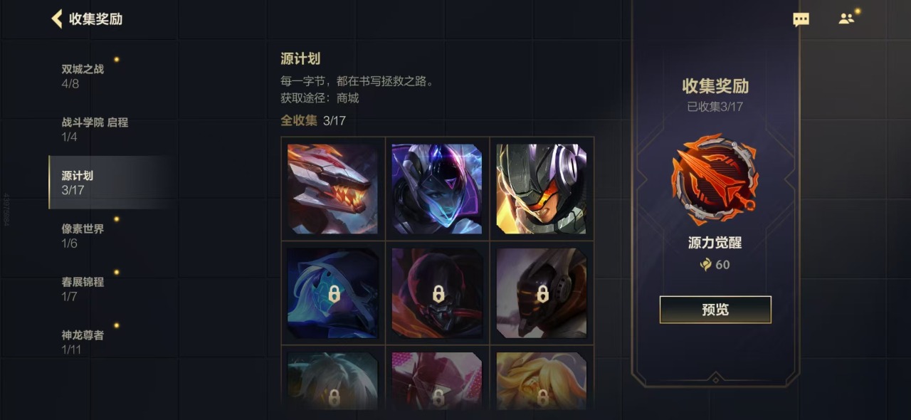The width and height of the screenshot is (911, 420).
Task: Select the locked pink skin in bottom row
Action: coord(437,380)
